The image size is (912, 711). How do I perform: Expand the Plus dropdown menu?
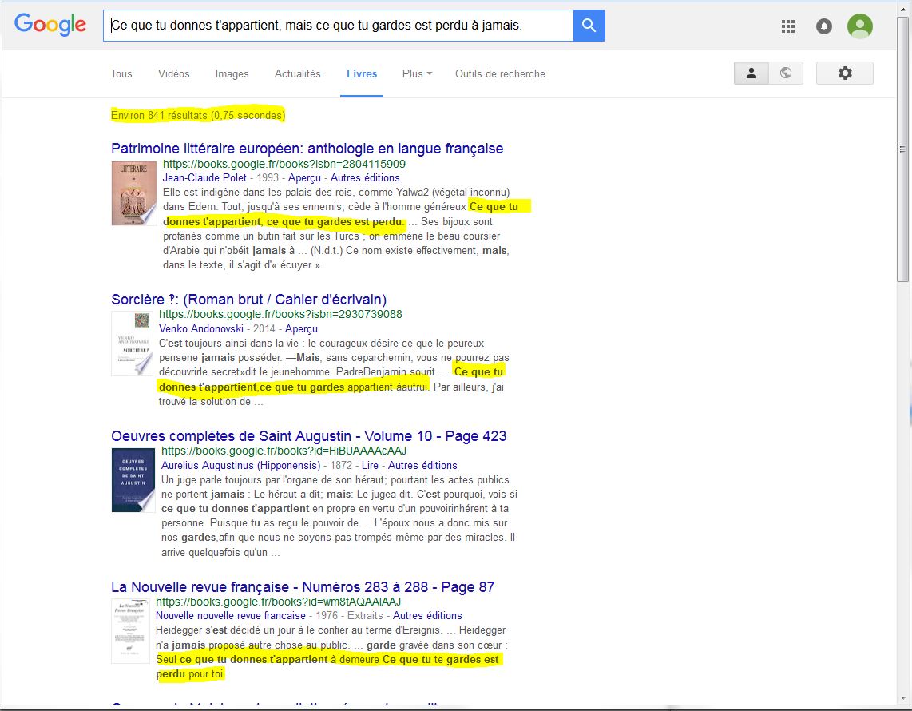tap(417, 73)
